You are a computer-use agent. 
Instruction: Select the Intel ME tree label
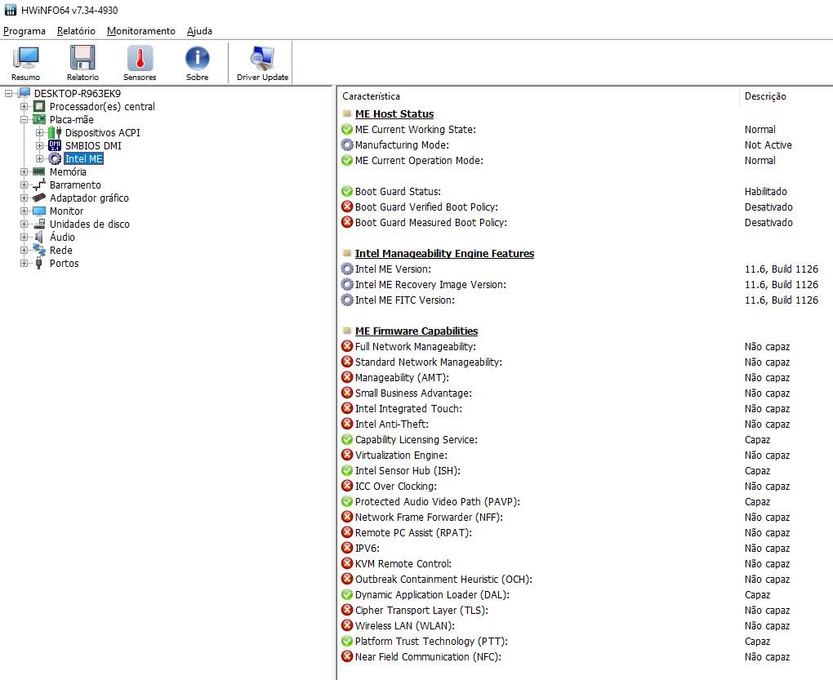83,158
